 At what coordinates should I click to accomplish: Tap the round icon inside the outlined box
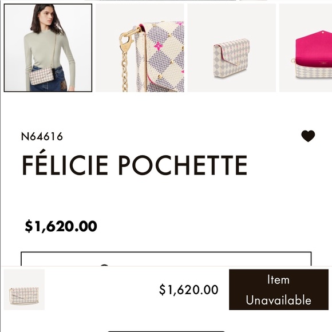(x=104, y=265)
